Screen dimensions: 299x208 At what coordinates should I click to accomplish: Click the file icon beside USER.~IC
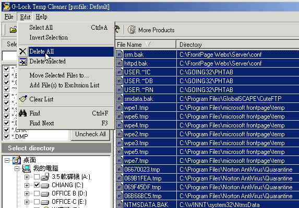point(119,72)
